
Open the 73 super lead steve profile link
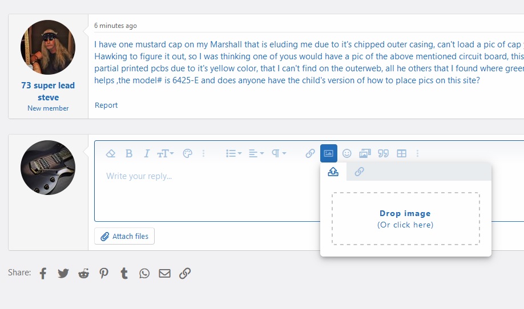pos(48,91)
